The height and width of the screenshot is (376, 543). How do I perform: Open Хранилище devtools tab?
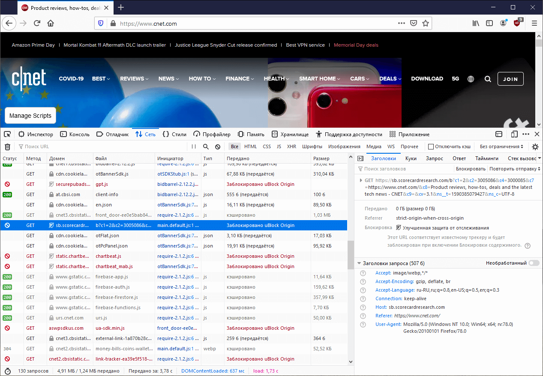(290, 134)
